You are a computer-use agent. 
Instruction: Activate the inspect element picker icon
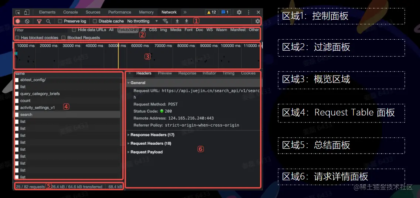click(18, 12)
